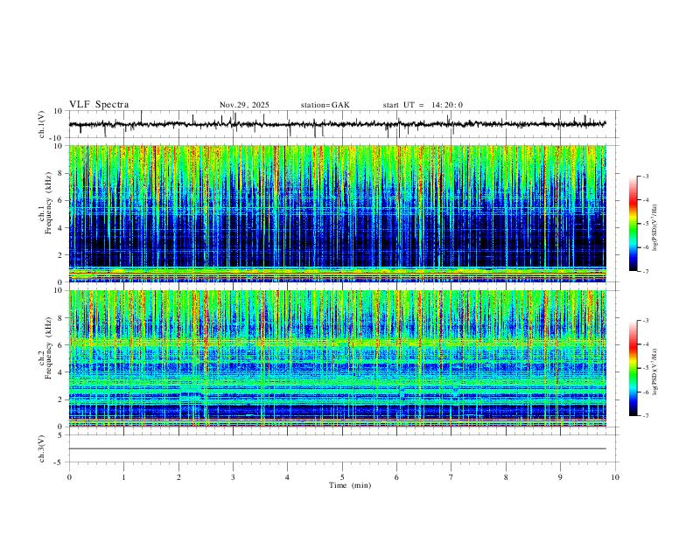Click the '-3' label on ch.1 colorbar
This screenshot has height=535, width=693.
tap(646, 176)
